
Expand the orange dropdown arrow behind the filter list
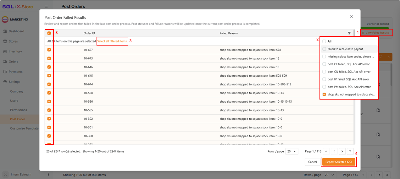(390, 57)
